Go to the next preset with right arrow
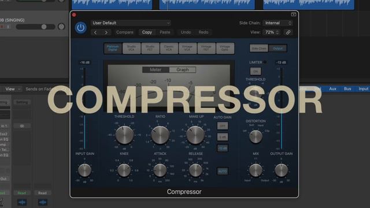 [106, 32]
